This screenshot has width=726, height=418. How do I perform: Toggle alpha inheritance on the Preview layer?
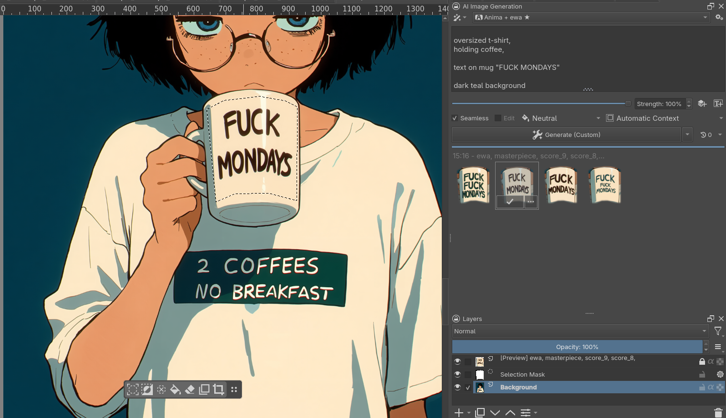[x=711, y=362]
